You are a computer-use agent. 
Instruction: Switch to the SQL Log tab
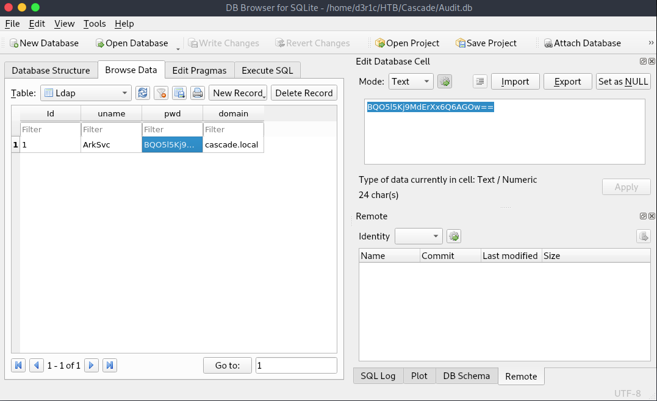pyautogui.click(x=378, y=376)
